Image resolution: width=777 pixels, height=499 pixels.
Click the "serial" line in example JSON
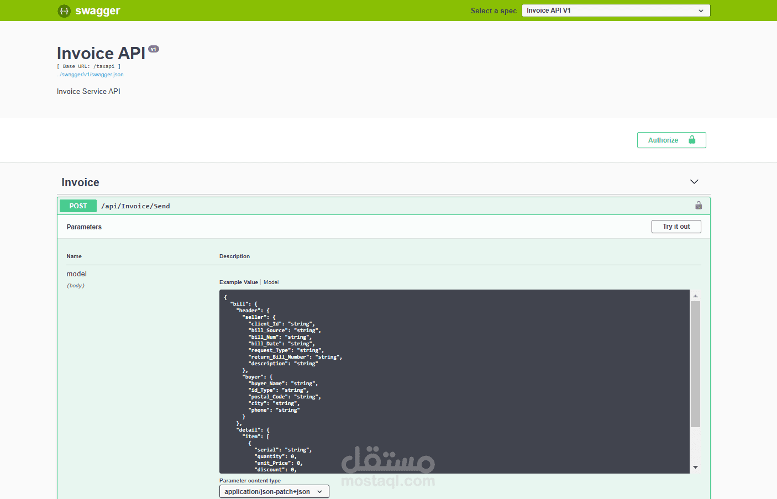click(283, 450)
